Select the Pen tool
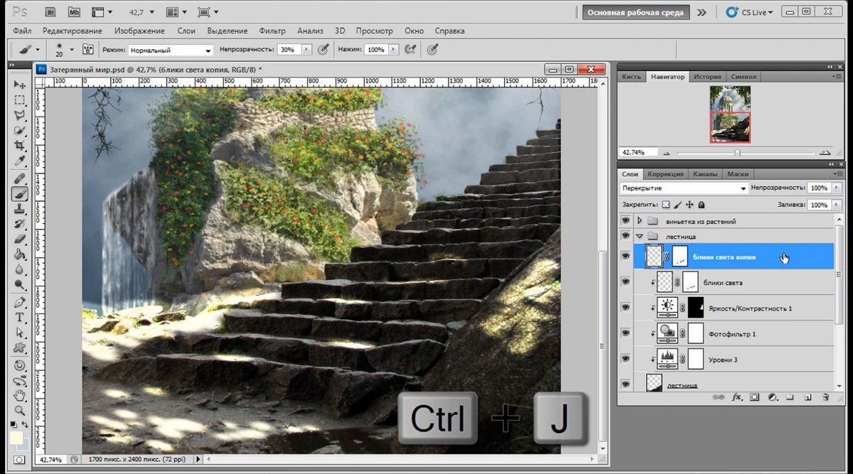853x474 pixels. tap(20, 303)
